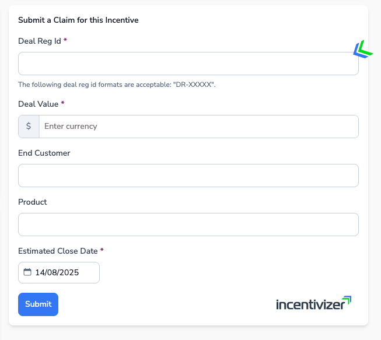
Task: Click the "Deal Value" field label
Action: tap(39, 104)
